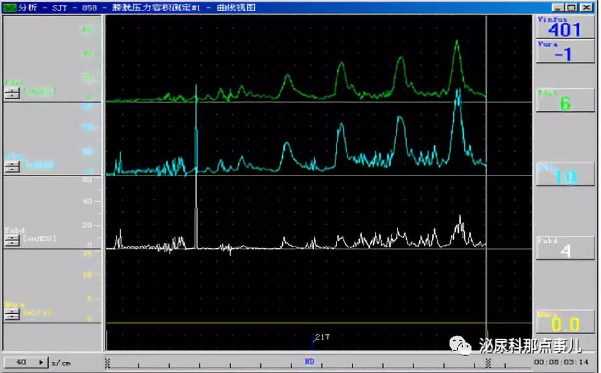601x373 pixels.
Task: Adjust the cyan Pves channel scale stepper
Action: [x=12, y=167]
